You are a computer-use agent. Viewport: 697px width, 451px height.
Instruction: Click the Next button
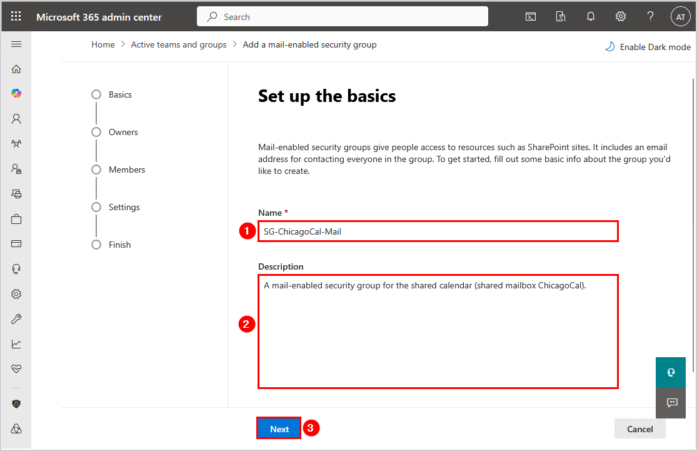tap(279, 428)
